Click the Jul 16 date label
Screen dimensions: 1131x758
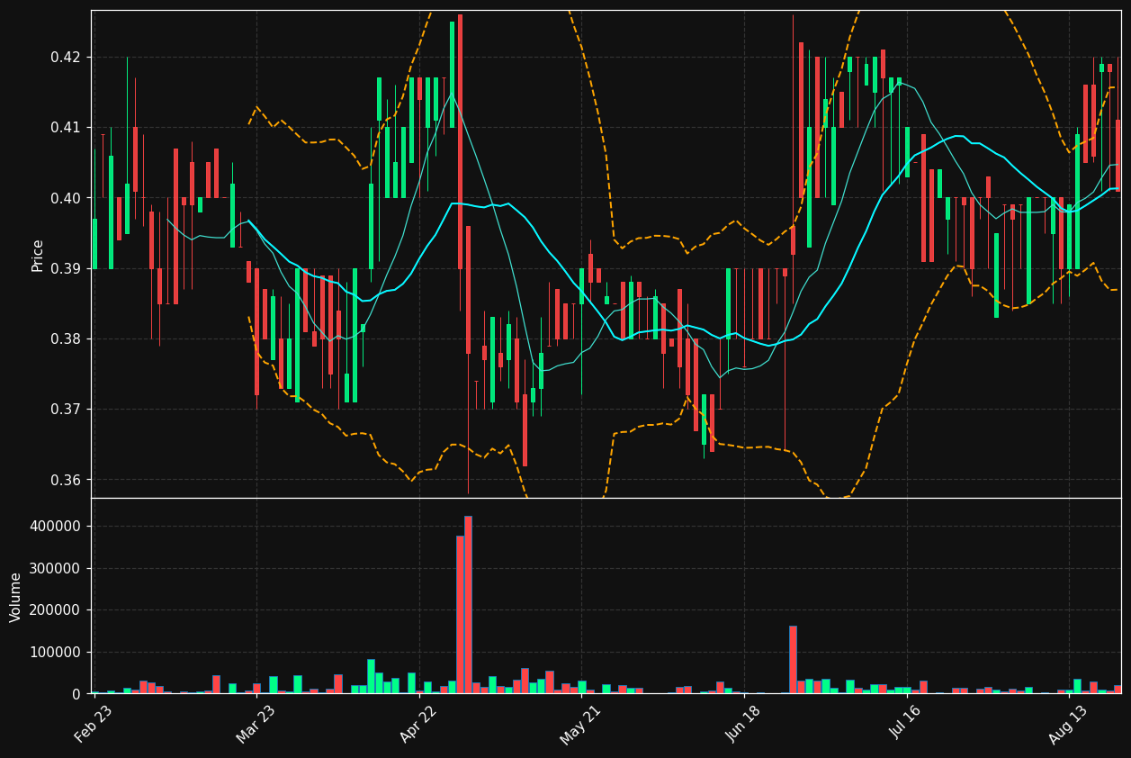click(x=905, y=724)
